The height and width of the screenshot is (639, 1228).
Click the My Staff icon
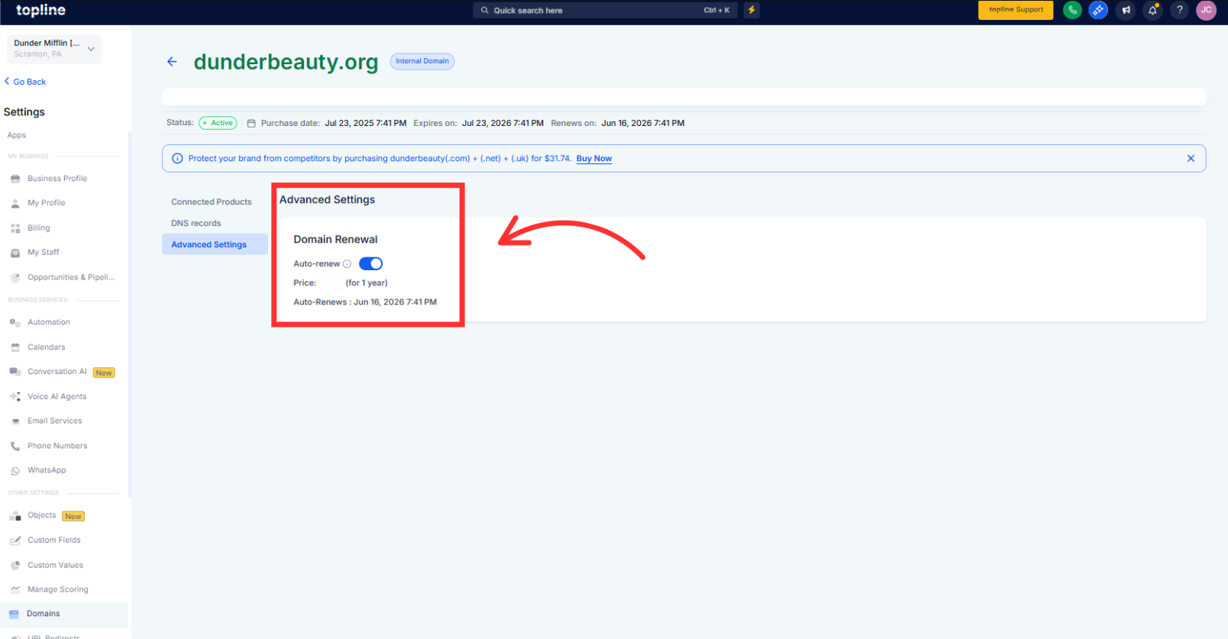click(15, 253)
